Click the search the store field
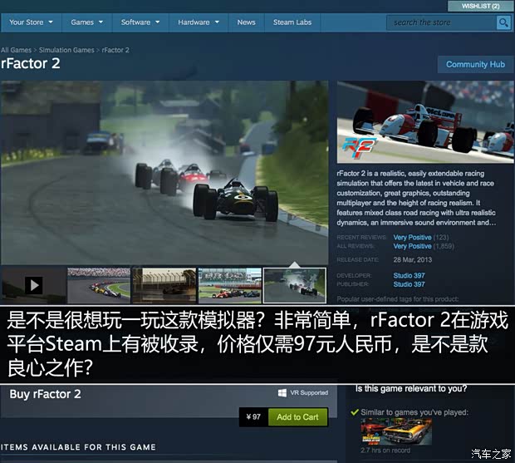The height and width of the screenshot is (463, 515). click(x=442, y=22)
